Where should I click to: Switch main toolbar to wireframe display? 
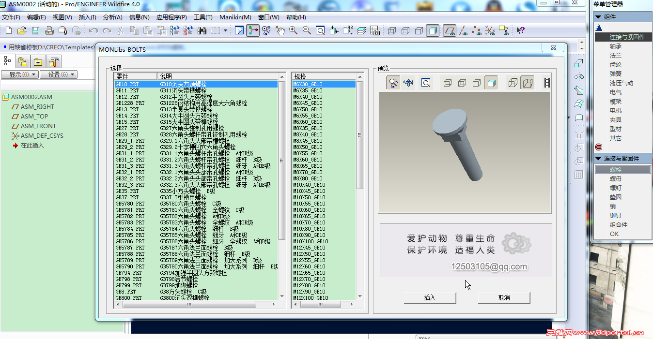(392, 30)
